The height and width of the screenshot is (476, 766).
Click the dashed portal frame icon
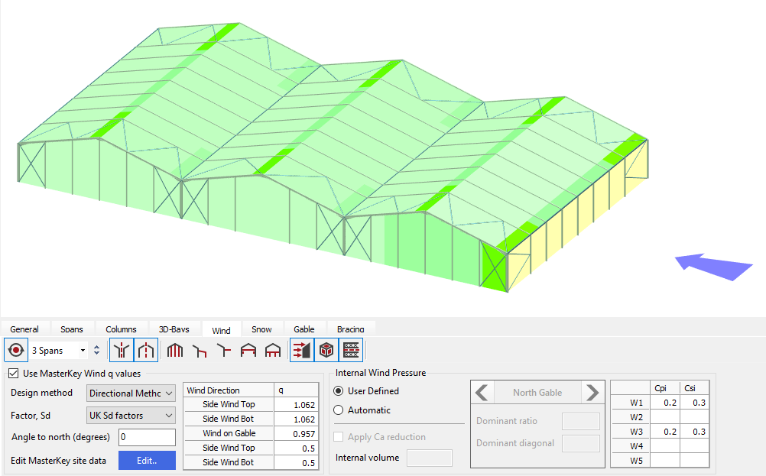point(146,350)
